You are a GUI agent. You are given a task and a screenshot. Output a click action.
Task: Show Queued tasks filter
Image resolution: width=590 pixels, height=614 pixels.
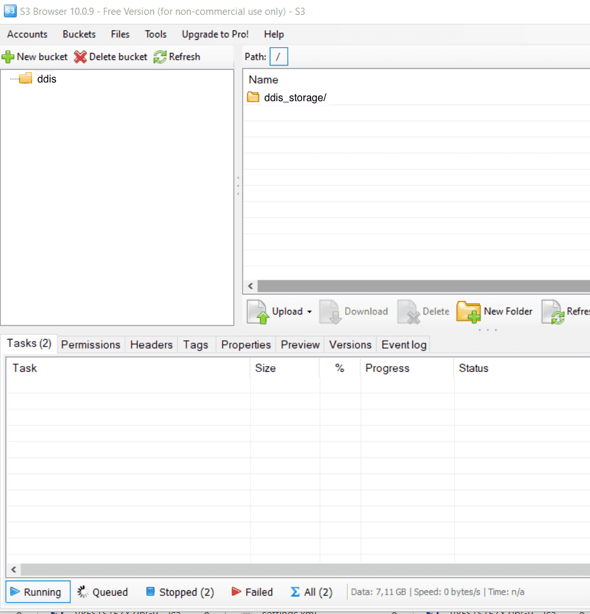(x=102, y=592)
